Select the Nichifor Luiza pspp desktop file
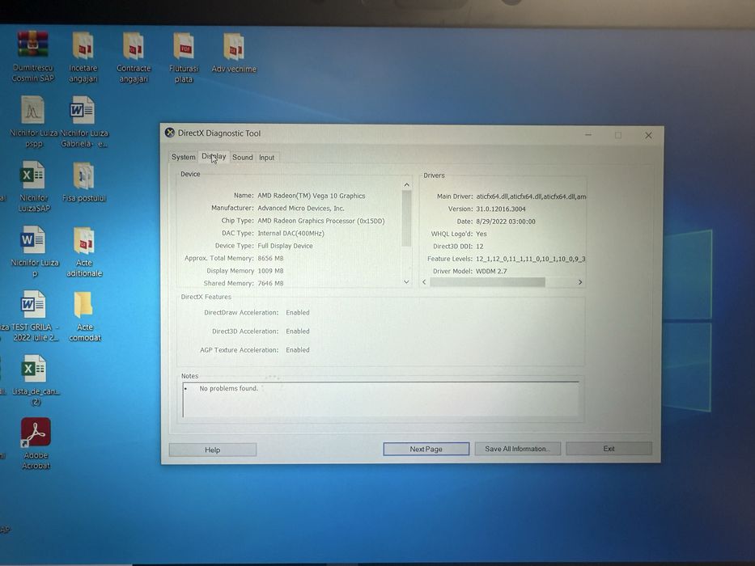755x566 pixels. click(32, 110)
